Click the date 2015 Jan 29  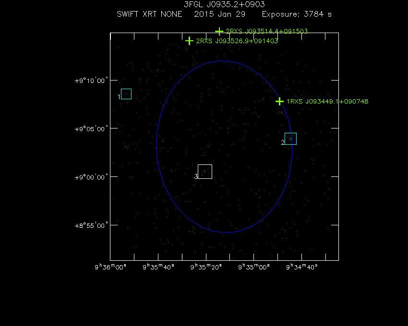220,14
